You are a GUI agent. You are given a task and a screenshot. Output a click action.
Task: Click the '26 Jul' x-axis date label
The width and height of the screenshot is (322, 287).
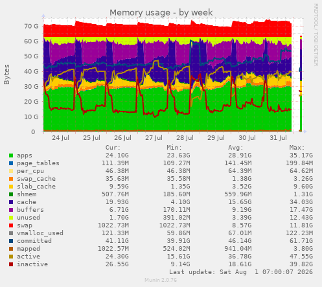tap(122, 138)
